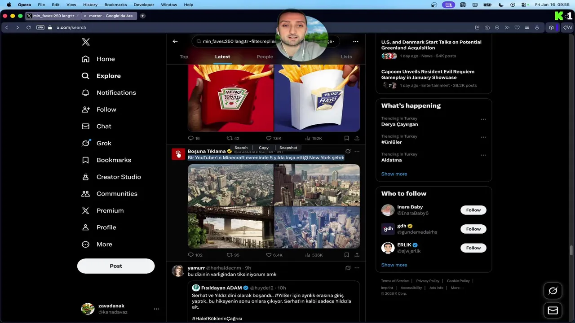
Task: Click the back arrow beside the search box
Action: [x=175, y=41]
